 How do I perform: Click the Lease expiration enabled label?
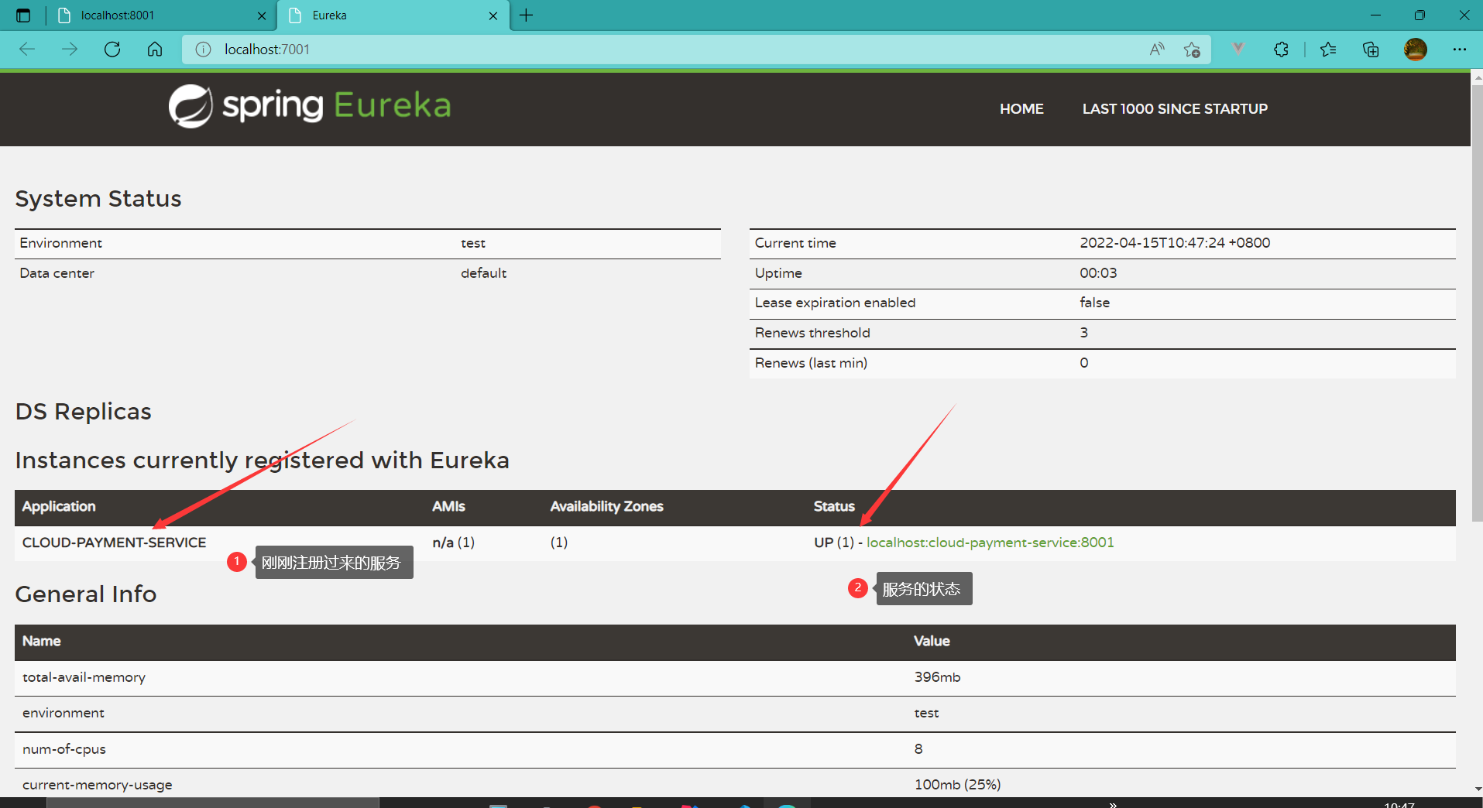(x=835, y=303)
